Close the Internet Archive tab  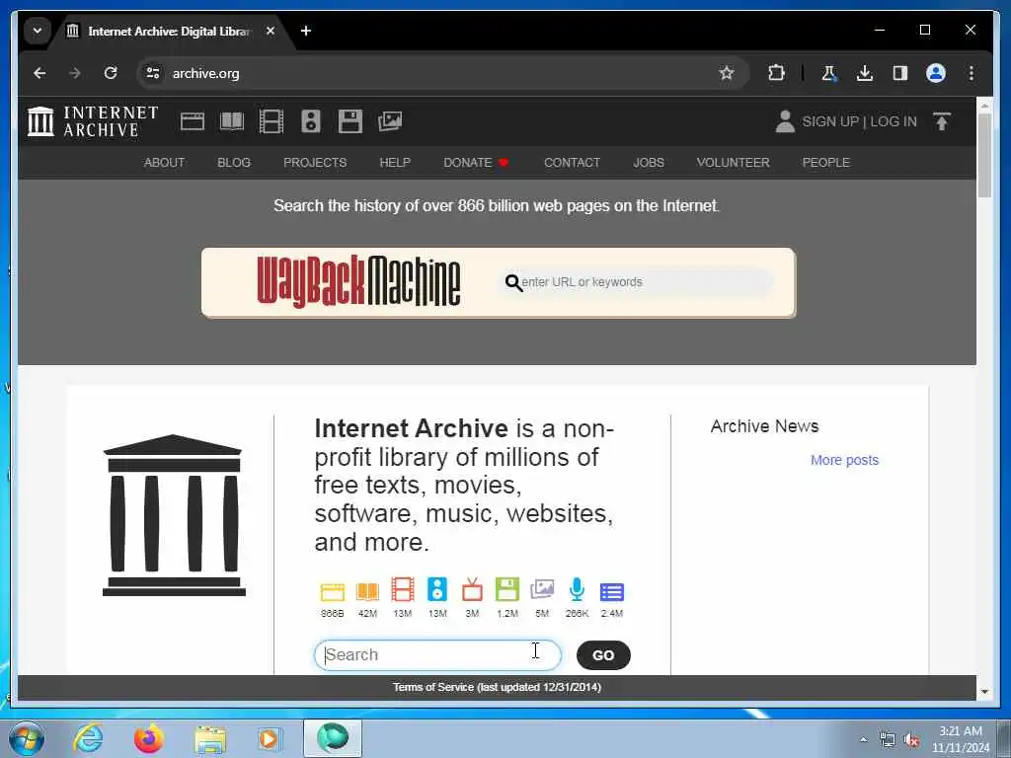click(x=271, y=31)
